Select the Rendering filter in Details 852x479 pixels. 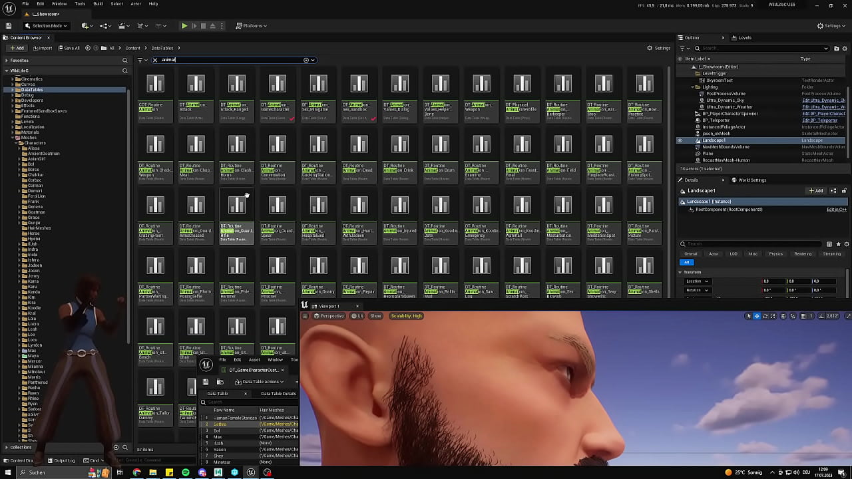(x=803, y=253)
